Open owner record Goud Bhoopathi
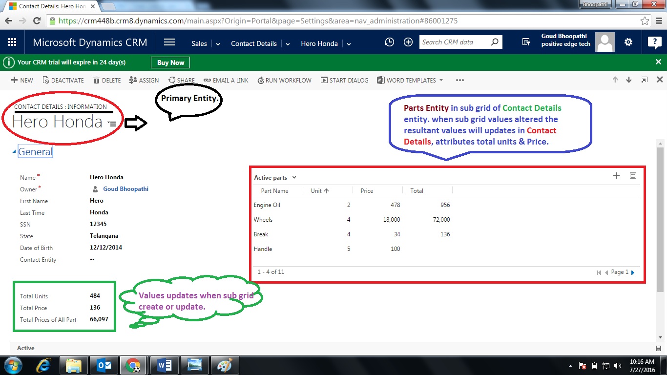Screen dimensions: 667x375 pos(127,189)
